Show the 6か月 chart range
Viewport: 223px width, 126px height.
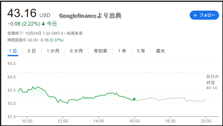point(76,51)
